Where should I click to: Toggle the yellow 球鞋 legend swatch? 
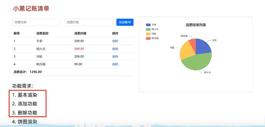(148, 34)
